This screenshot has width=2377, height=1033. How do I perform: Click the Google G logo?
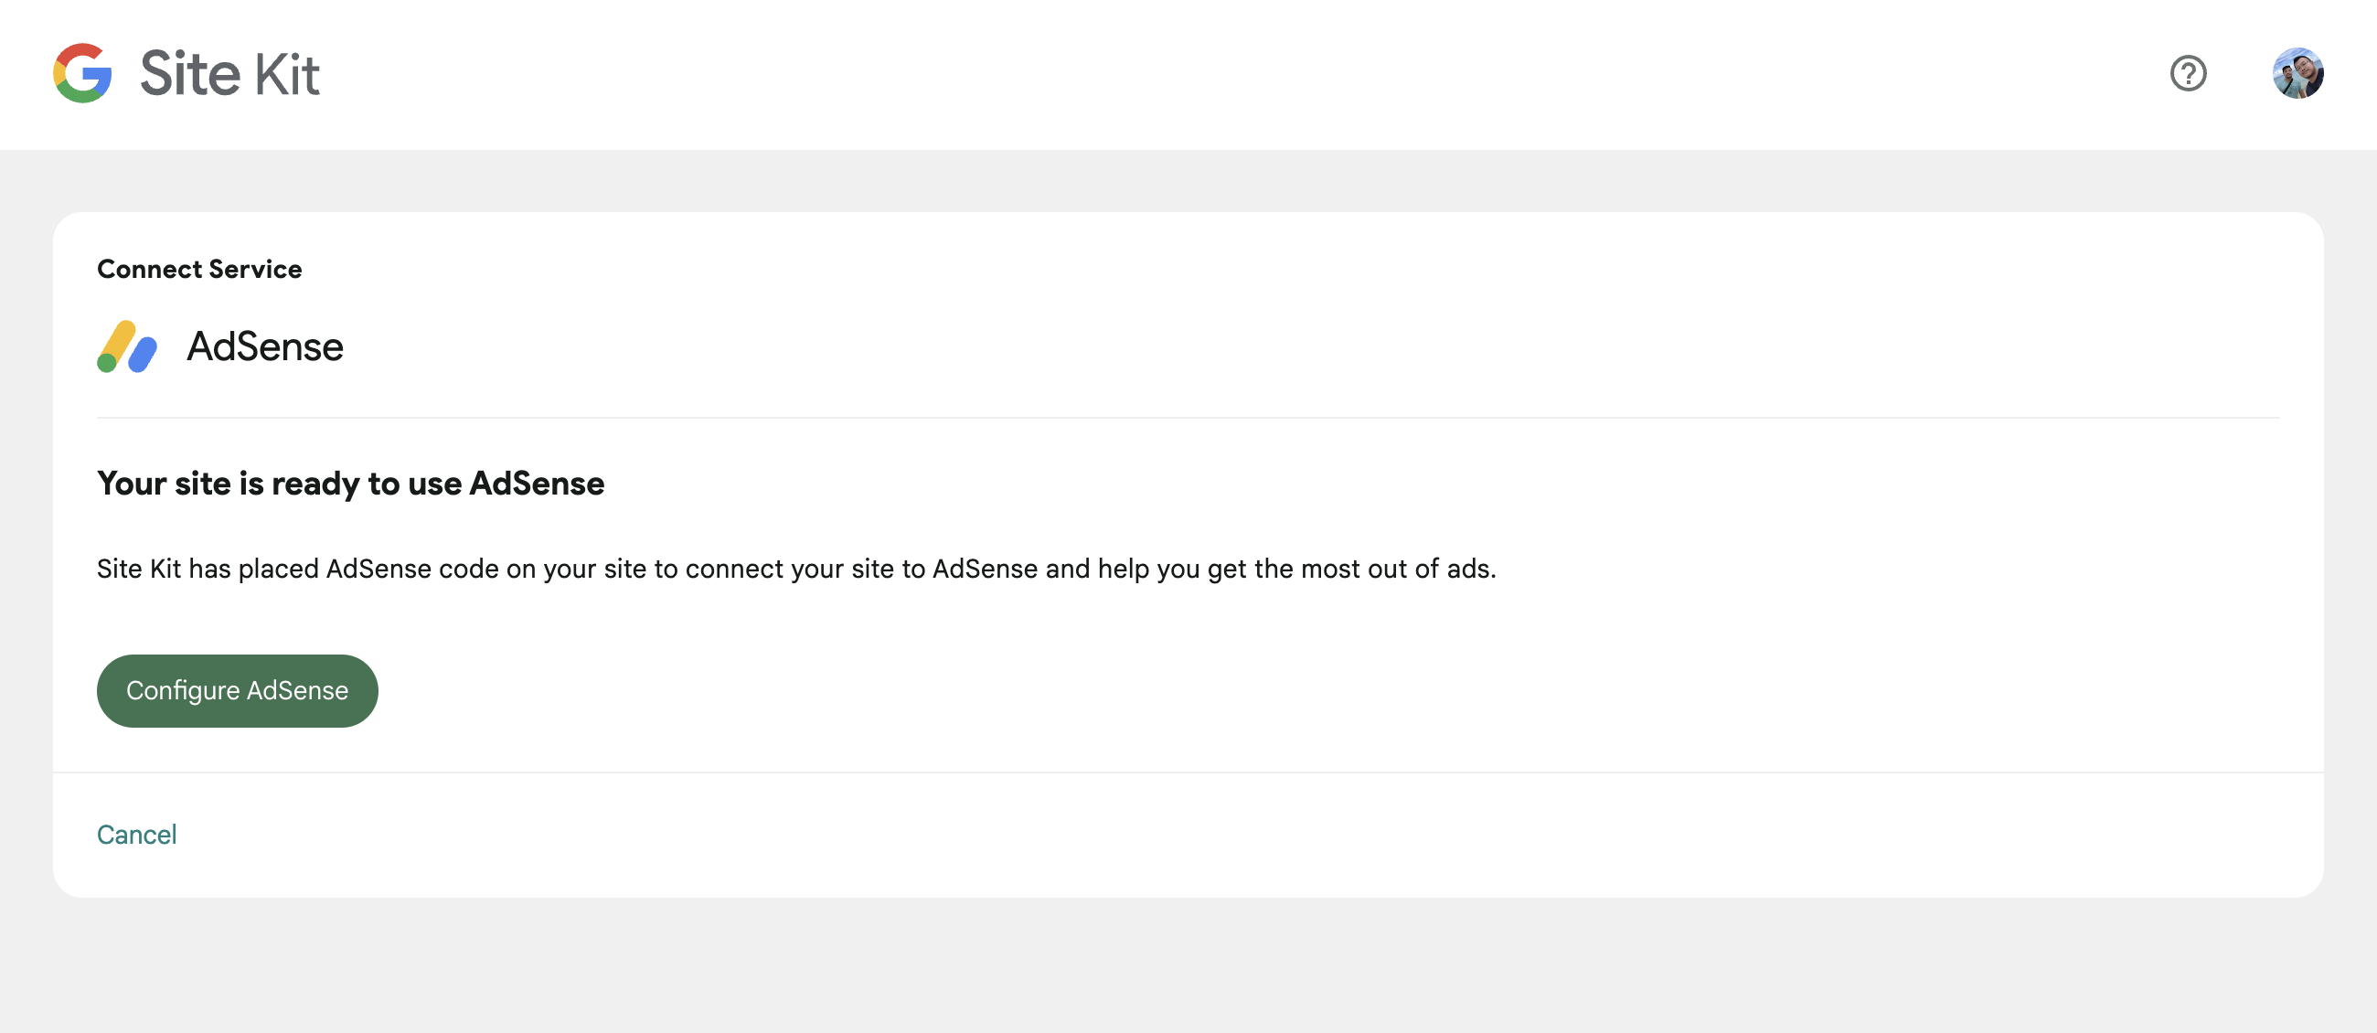(x=83, y=73)
